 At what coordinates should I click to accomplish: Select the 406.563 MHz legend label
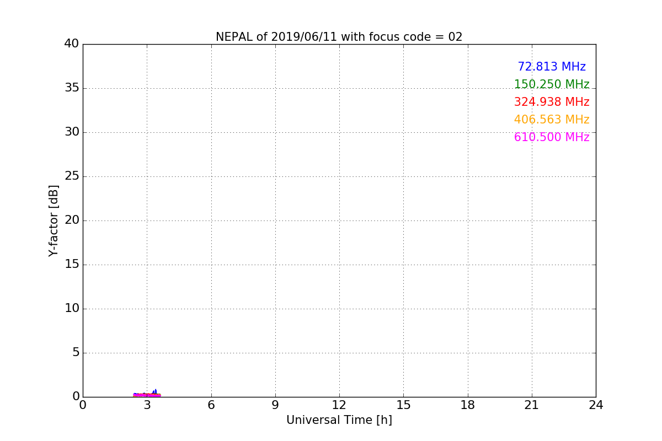tap(552, 120)
